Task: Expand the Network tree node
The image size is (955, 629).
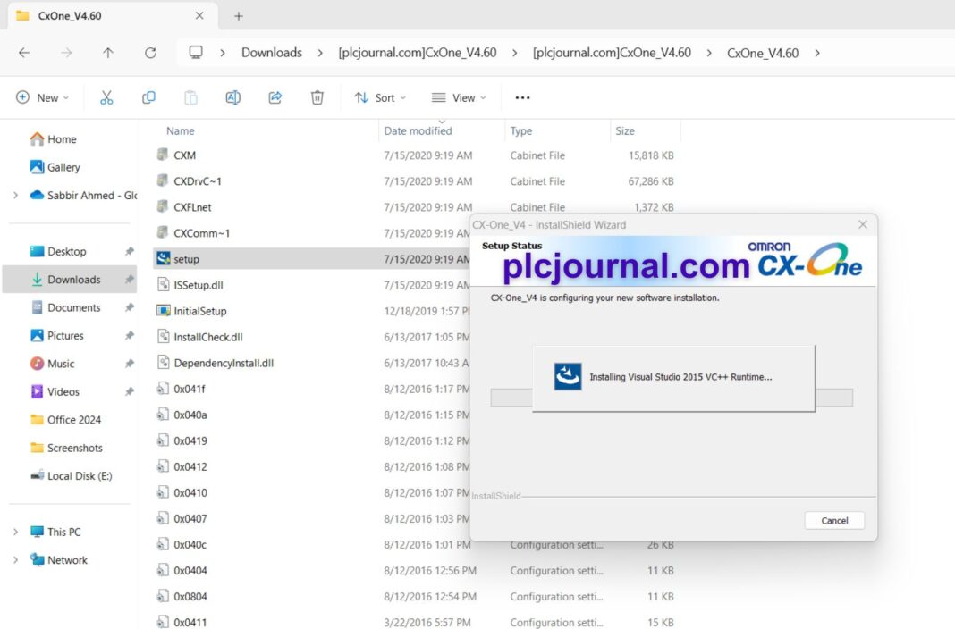Action: tap(16, 559)
